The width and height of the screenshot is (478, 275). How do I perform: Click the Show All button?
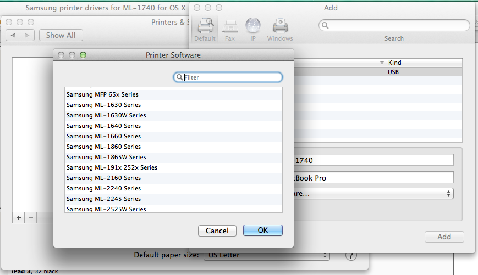(61, 35)
